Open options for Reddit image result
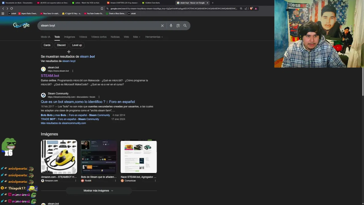Screen dimensions: 364x205 point(115,181)
